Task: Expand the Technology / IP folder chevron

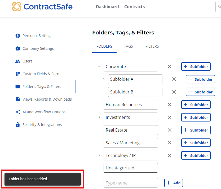Action: pyautogui.click(x=99, y=155)
